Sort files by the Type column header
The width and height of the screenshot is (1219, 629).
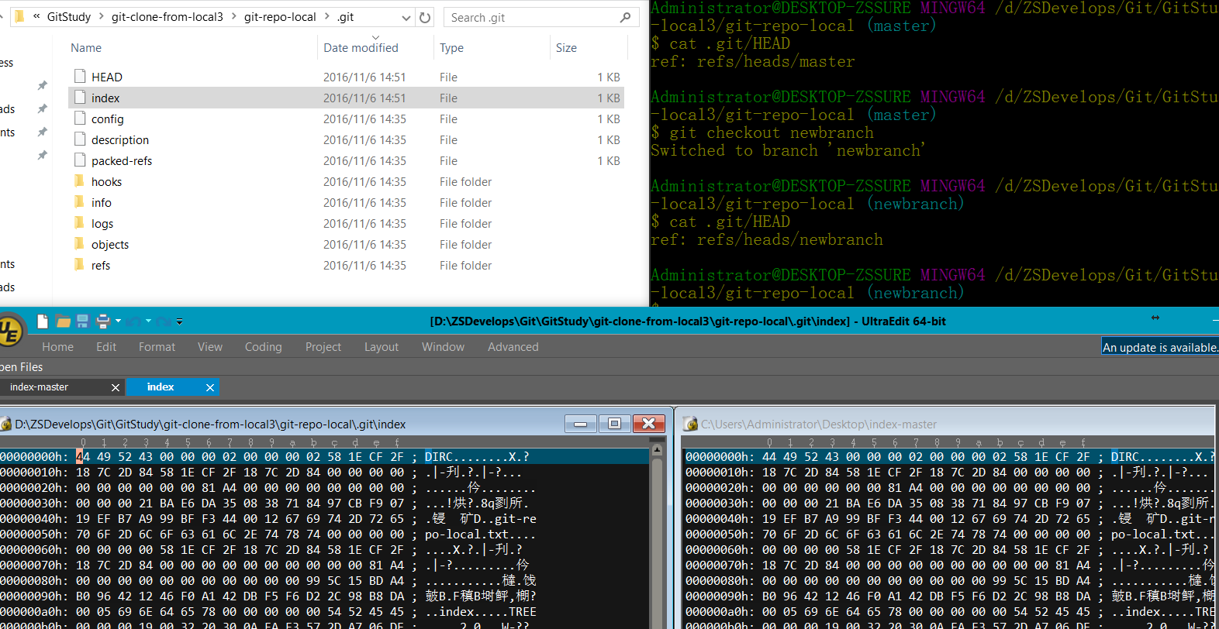point(452,48)
